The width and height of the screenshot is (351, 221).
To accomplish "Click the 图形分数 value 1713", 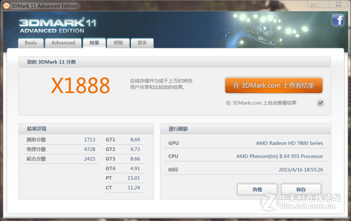I will point(90,140).
